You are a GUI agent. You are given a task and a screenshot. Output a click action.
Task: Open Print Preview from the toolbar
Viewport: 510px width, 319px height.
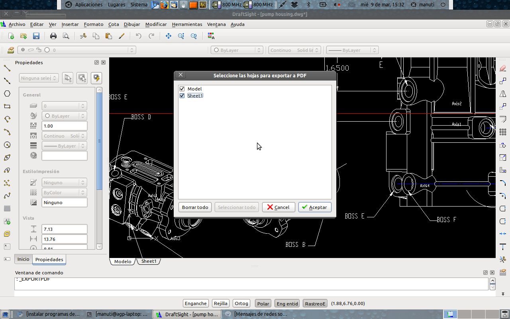66,36
